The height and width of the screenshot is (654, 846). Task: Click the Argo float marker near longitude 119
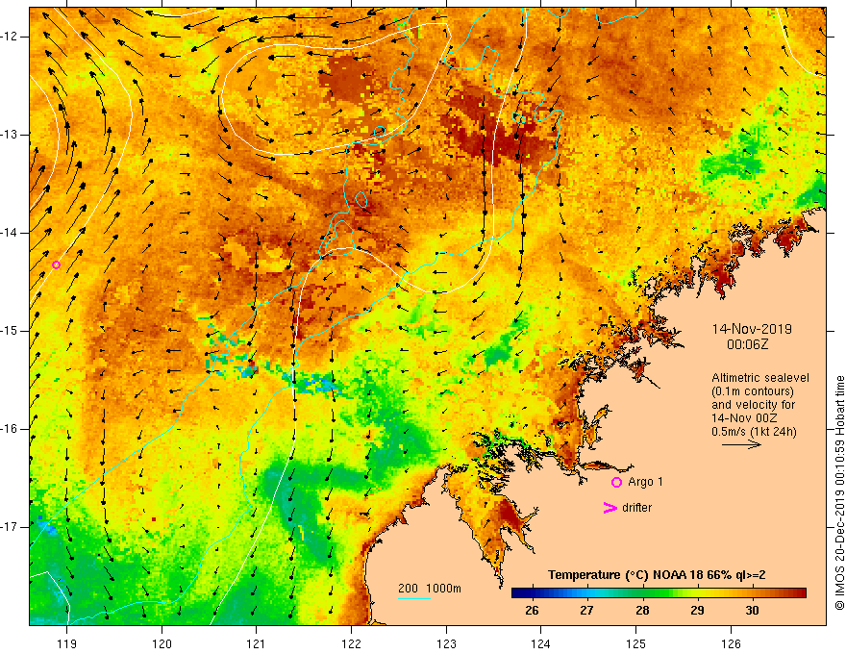(x=56, y=264)
